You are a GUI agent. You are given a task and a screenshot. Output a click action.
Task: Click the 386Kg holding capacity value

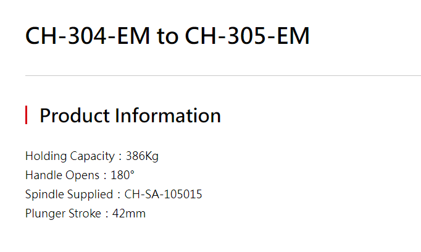tap(142, 156)
